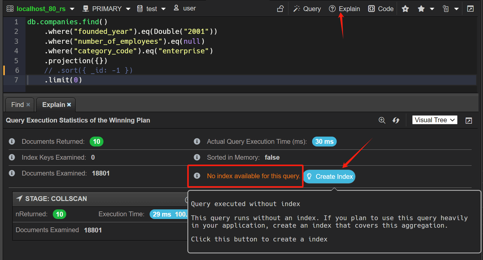Open Explain results in new window icon

click(469, 120)
